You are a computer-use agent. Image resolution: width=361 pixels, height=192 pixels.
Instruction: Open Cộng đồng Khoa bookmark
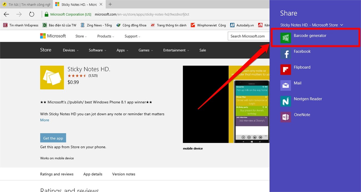[x=131, y=25]
